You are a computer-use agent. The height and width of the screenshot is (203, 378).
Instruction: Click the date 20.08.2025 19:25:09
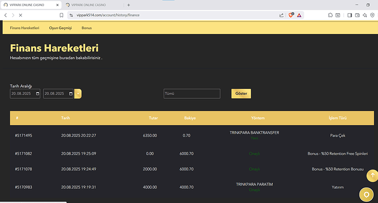78,154
